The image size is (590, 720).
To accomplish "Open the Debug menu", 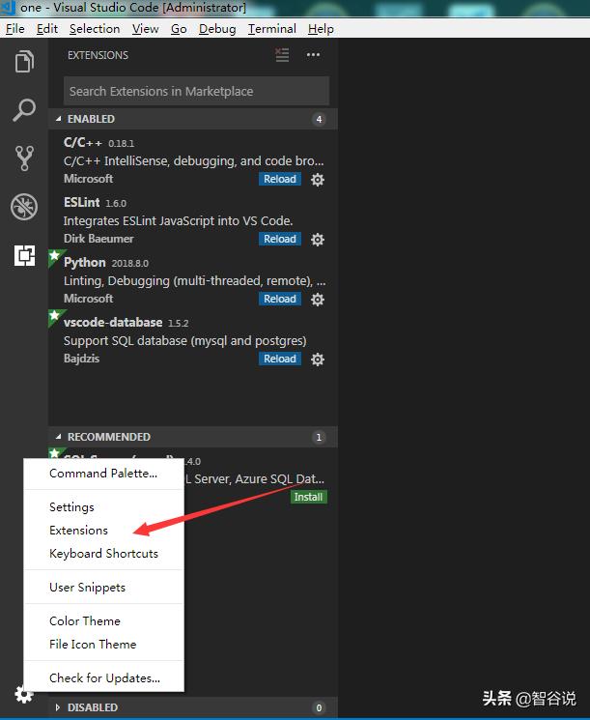I will pyautogui.click(x=217, y=29).
